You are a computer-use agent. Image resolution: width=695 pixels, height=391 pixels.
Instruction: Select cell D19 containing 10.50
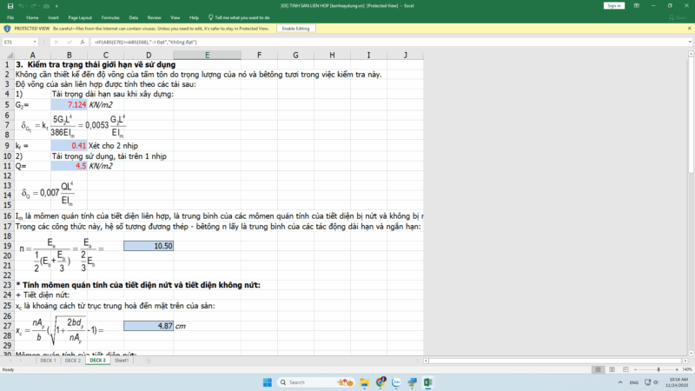click(x=149, y=246)
